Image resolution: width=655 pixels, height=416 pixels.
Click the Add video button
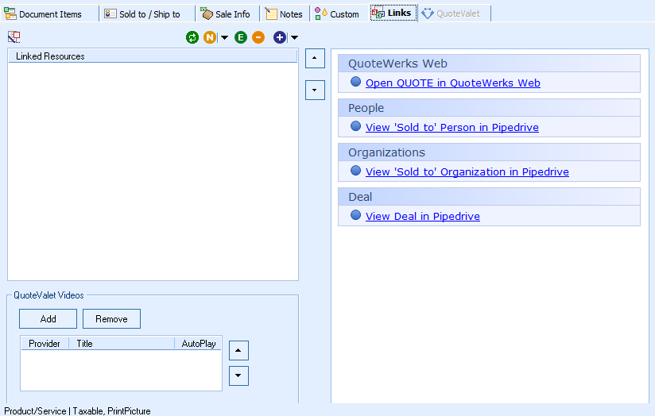point(48,319)
